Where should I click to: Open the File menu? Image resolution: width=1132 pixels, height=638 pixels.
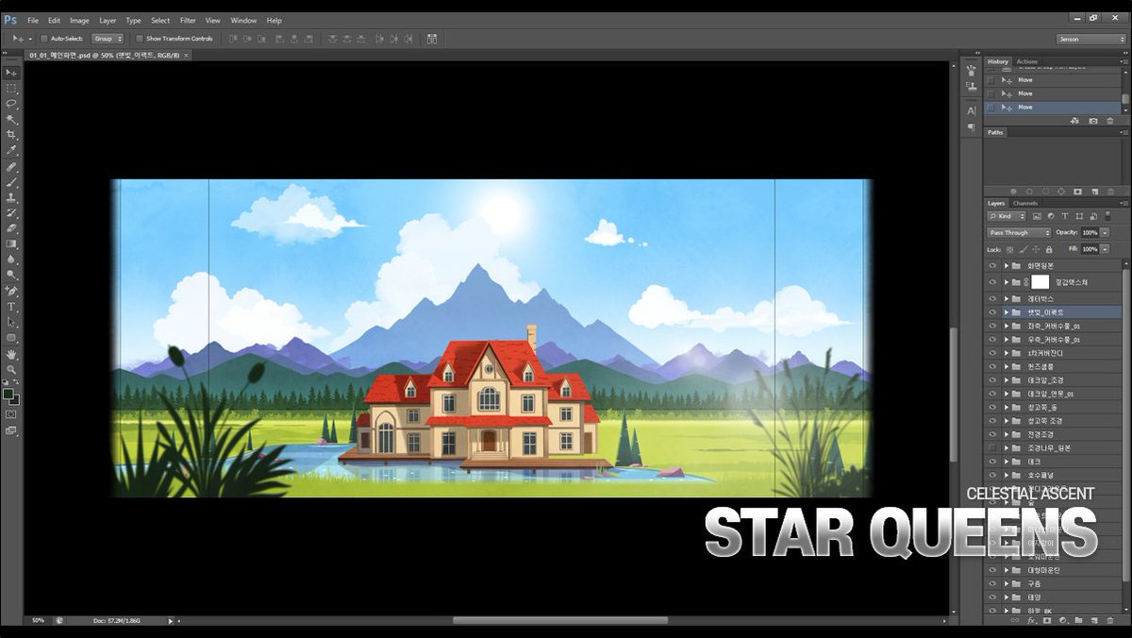tap(33, 20)
